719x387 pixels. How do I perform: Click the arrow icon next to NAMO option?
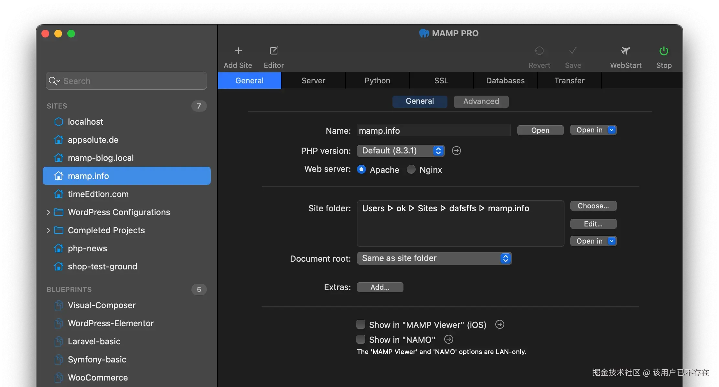[x=448, y=339]
